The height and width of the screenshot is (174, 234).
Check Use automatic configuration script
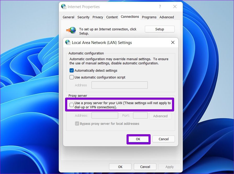(71, 77)
